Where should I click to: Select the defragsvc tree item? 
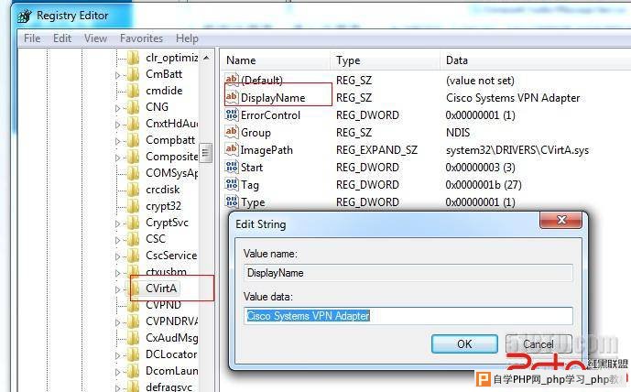coord(169,387)
